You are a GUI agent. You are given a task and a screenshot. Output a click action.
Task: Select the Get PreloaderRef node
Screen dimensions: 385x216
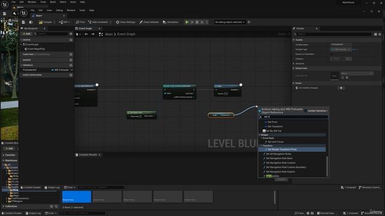[x=221, y=115]
